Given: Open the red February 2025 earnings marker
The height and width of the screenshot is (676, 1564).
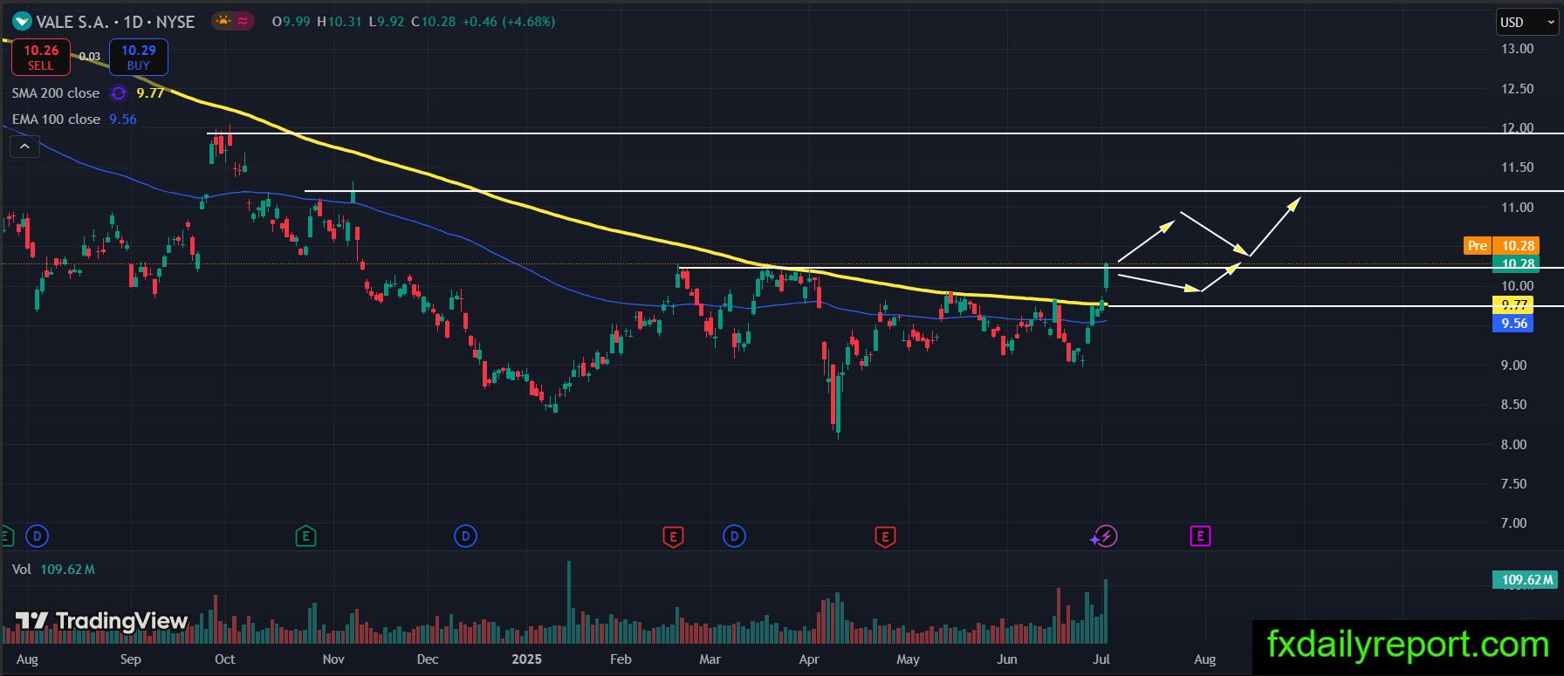Looking at the screenshot, I should pos(673,536).
